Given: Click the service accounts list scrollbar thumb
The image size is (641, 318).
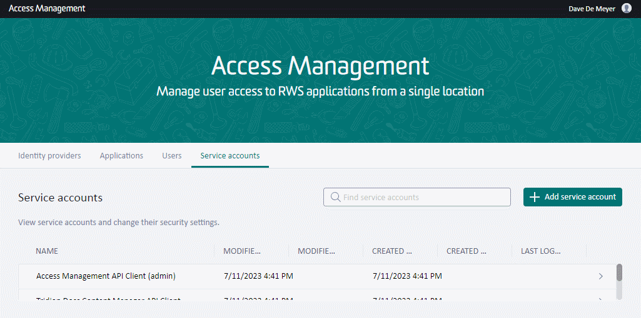Looking at the screenshot, I should (619, 272).
